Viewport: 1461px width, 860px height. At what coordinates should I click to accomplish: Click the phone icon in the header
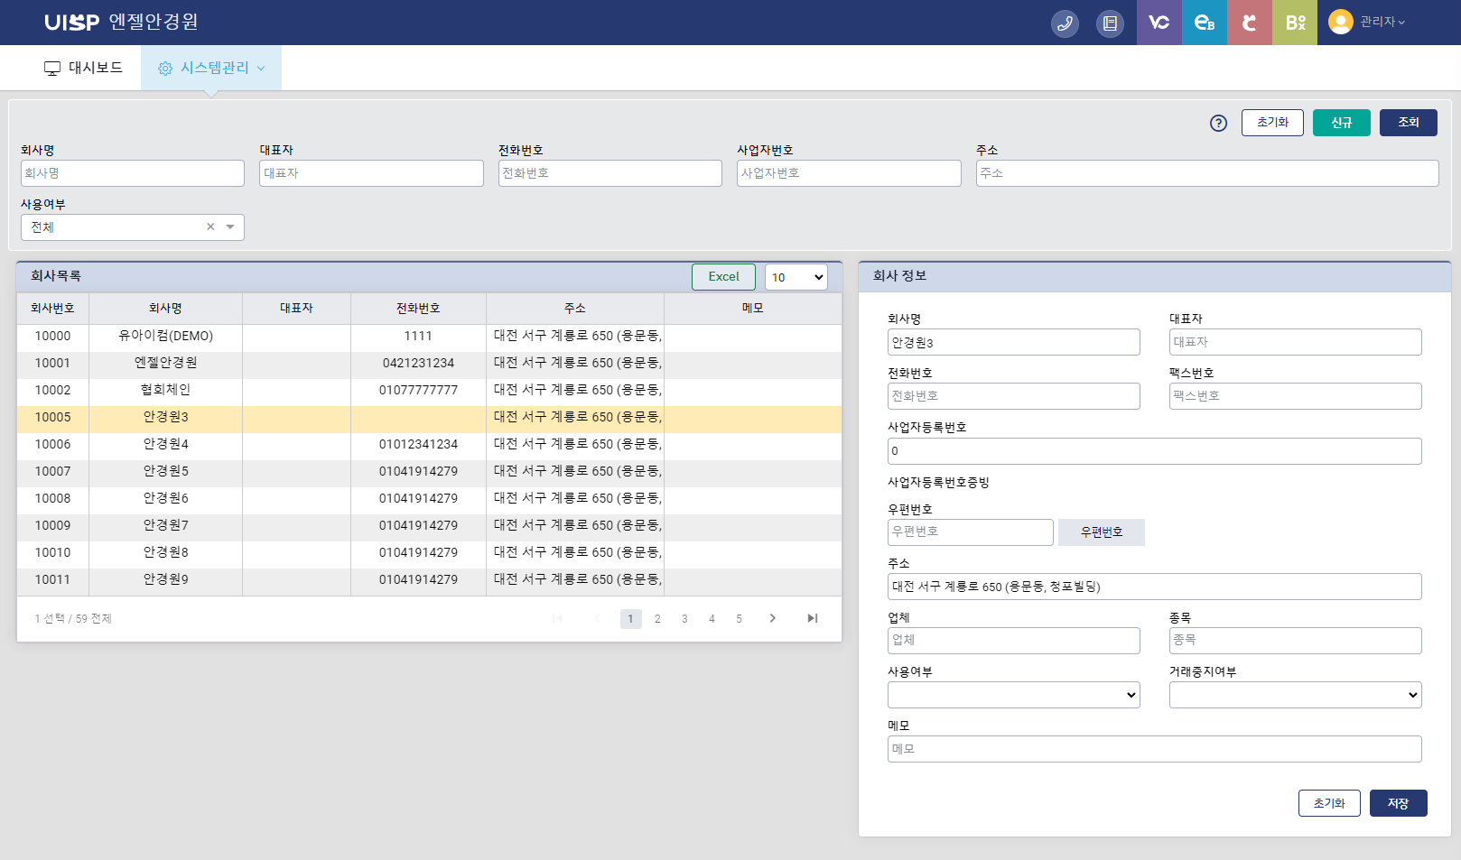(x=1065, y=23)
